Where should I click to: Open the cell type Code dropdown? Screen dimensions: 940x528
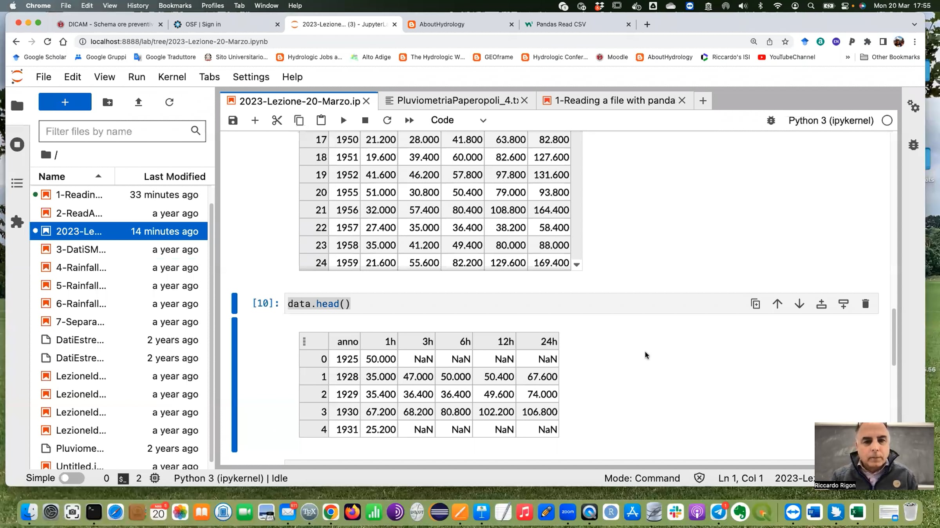click(x=458, y=120)
